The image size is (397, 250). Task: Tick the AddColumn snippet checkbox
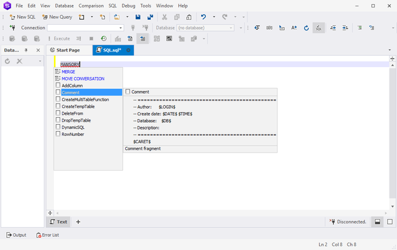(x=58, y=86)
